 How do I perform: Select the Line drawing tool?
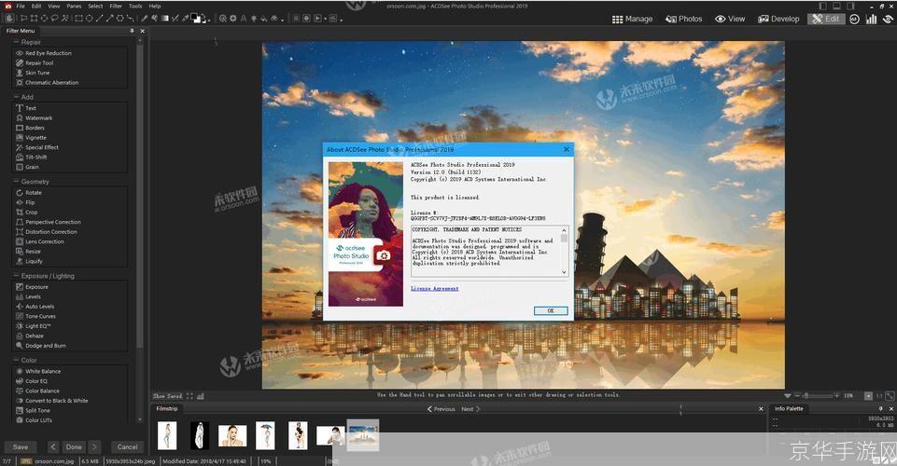100,19
